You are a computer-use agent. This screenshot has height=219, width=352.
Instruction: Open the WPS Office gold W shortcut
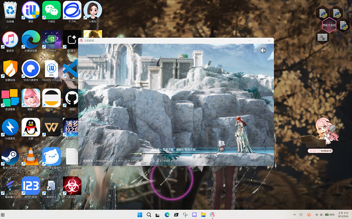click(52, 127)
